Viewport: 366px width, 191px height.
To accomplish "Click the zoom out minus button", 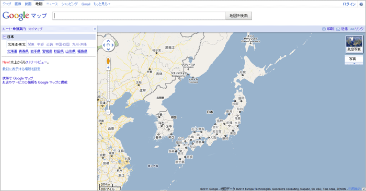I will [108, 112].
